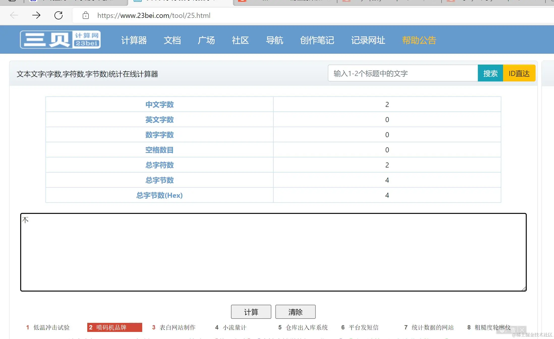This screenshot has width=554, height=339.
Task: Go to 广场 in the top nav
Action: tap(206, 40)
